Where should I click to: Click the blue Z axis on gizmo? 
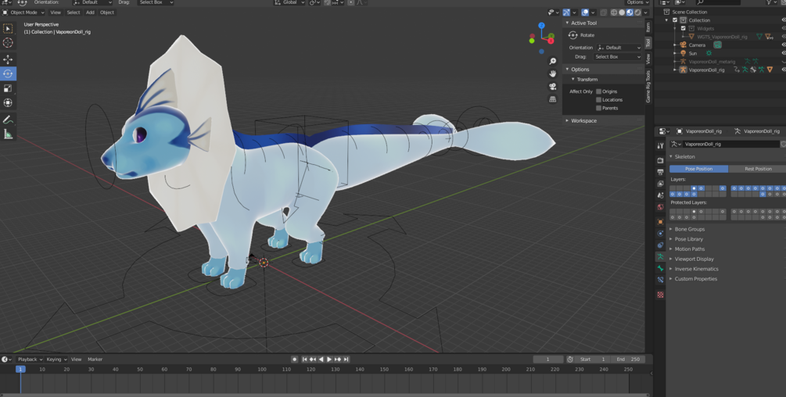coord(541,25)
